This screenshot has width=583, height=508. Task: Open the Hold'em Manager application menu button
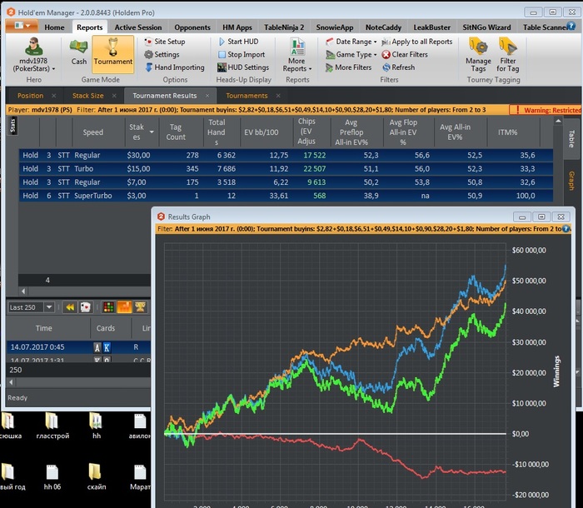pyautogui.click(x=22, y=26)
